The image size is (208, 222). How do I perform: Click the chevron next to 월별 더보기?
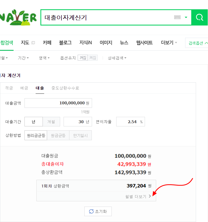[150, 196]
